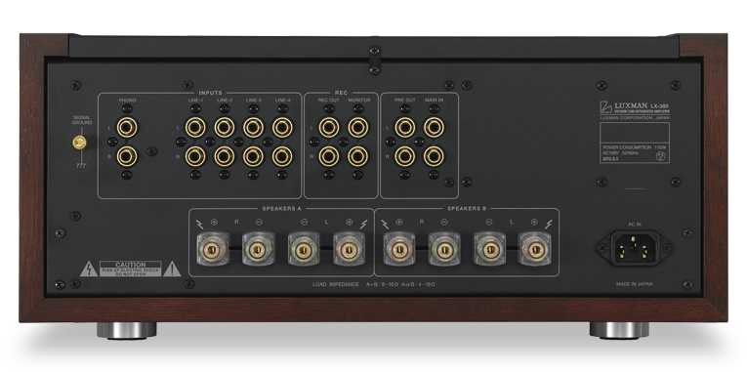Screen dimensions: 747x372
Task: Click the PRE OUT left channel jack
Action: pos(405,127)
